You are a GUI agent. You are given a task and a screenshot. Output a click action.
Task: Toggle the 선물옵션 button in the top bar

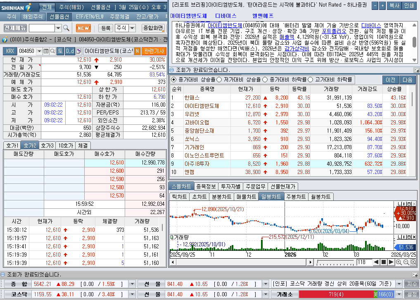point(102,7)
